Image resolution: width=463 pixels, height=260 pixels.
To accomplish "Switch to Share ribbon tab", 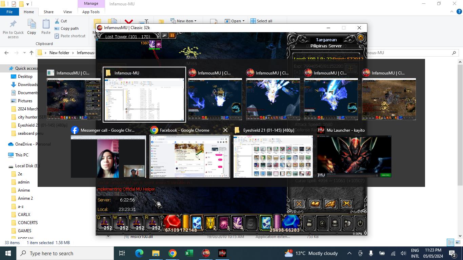I will coord(48,12).
